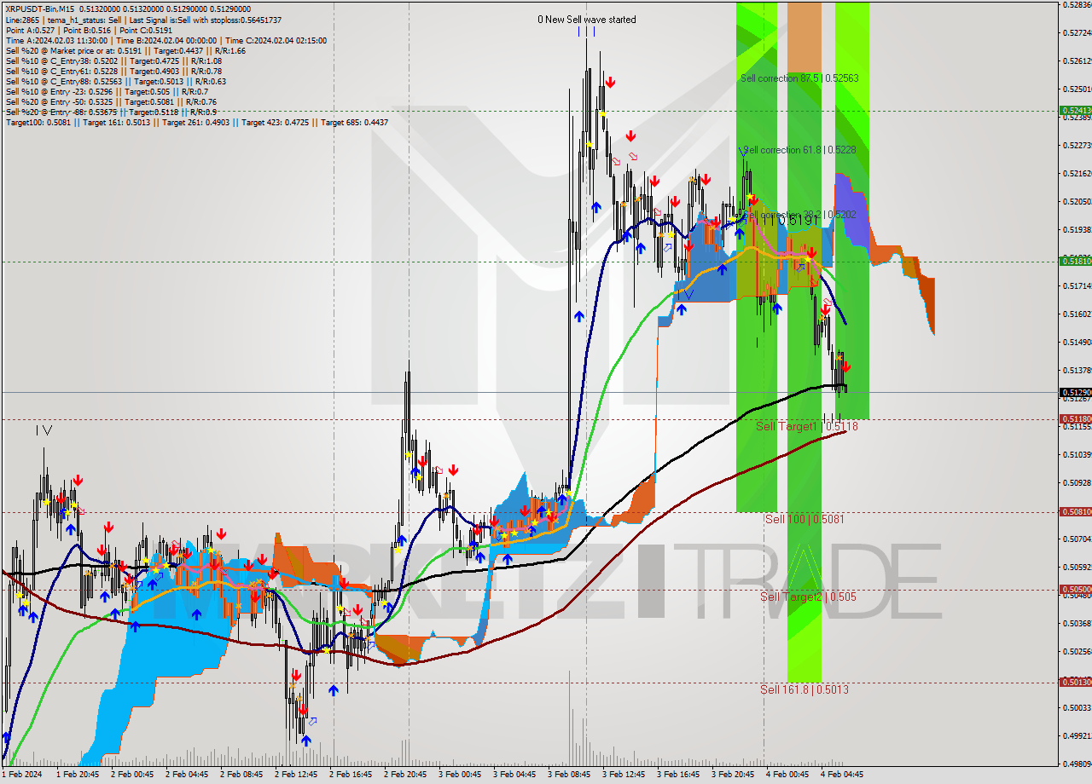Click the '0 New Sell wave started' label
Viewport: 1092px width, 784px height.
(x=586, y=20)
